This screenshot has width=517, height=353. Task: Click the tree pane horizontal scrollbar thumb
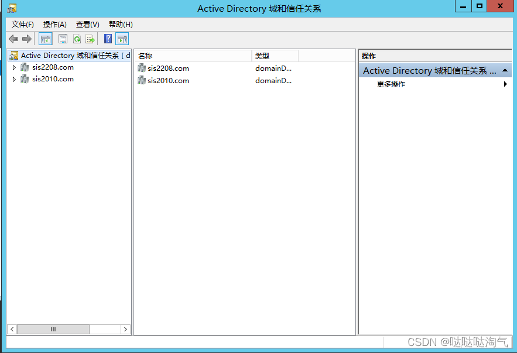coord(53,329)
